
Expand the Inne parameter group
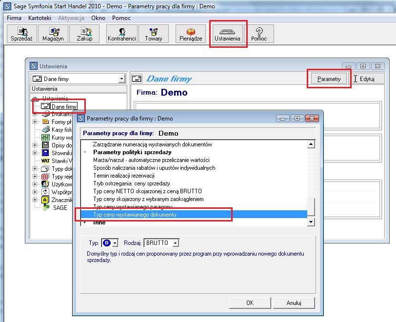[x=85, y=222]
